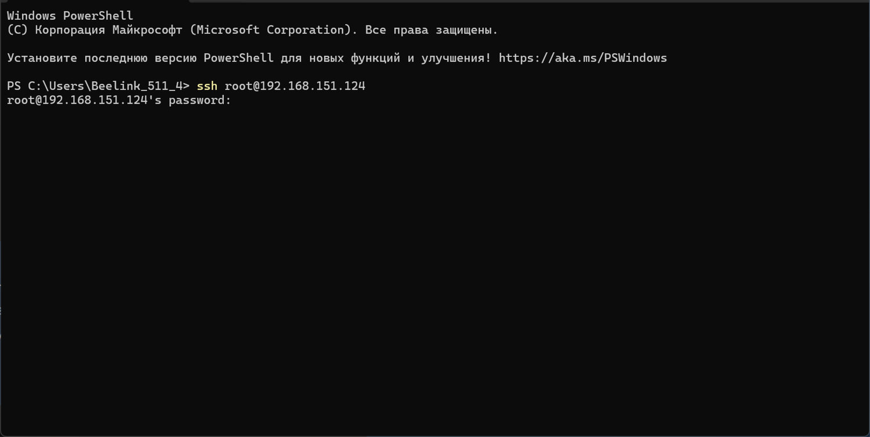Click the Windows PowerShell title line
Screen dimensions: 870x437
coord(70,16)
